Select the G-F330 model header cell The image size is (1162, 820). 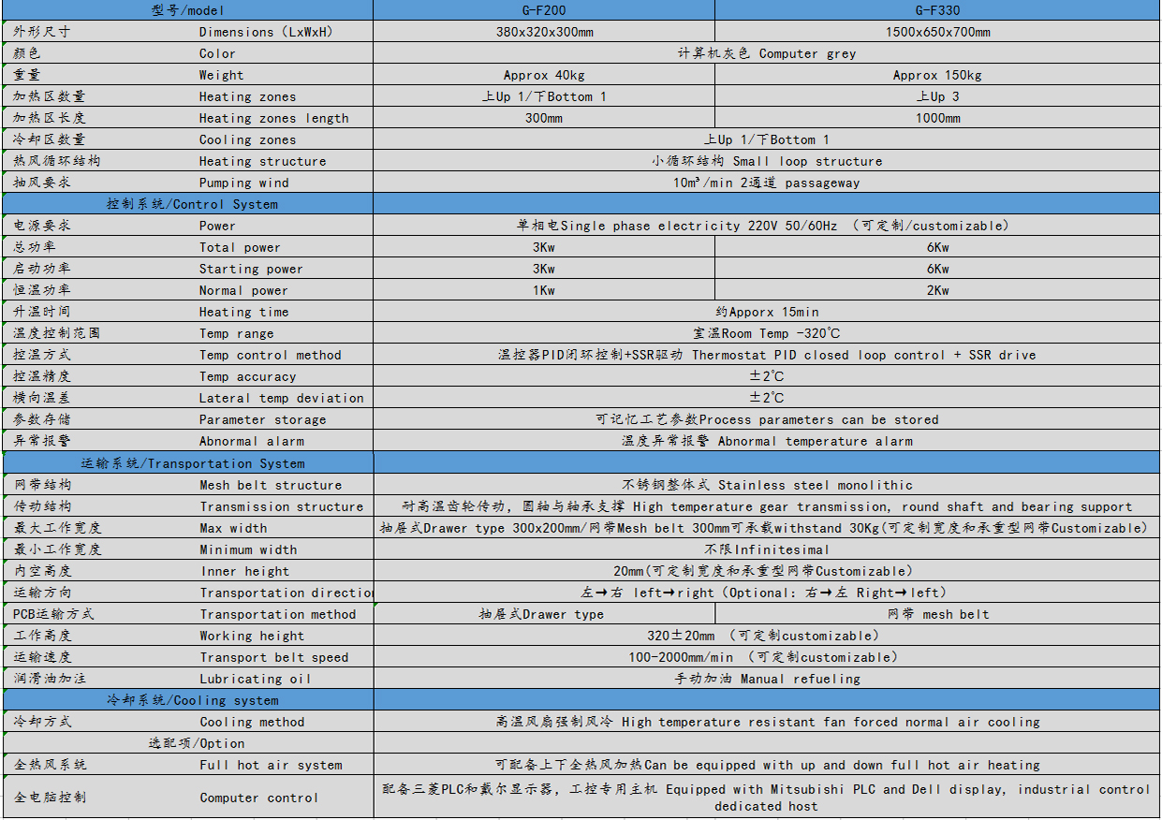937,10
